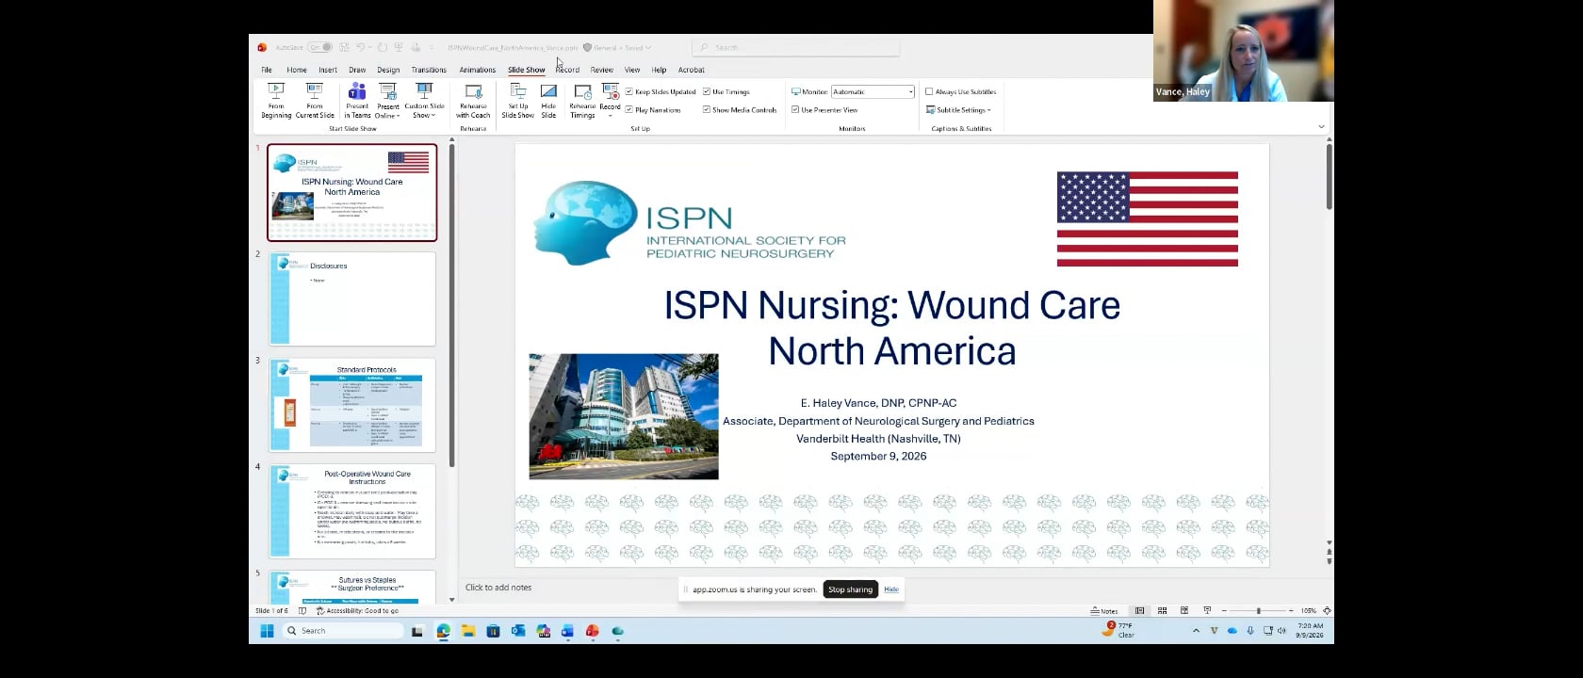Switch to the Insert tab
This screenshot has width=1583, height=678.
(328, 70)
